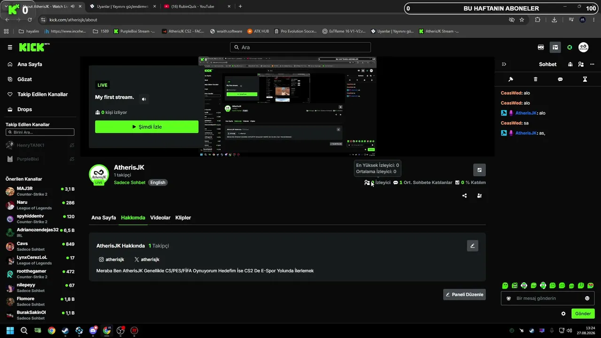Viewport: 601px width, 338px height.
Task: Send the message with Gönder button
Action: pos(583,314)
